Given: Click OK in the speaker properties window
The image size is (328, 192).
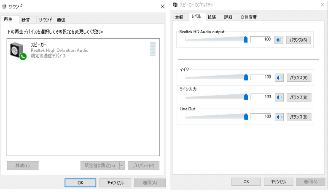Looking at the screenshot, I should (246, 182).
